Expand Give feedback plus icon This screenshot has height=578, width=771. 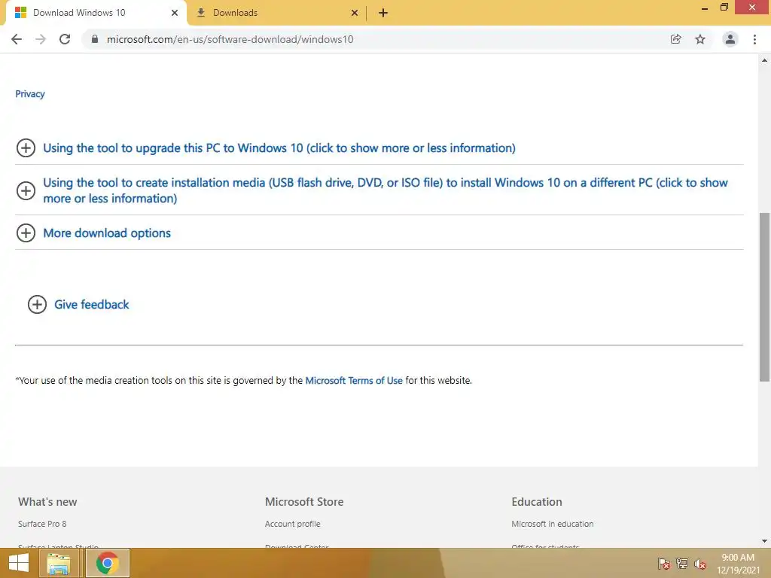click(37, 305)
